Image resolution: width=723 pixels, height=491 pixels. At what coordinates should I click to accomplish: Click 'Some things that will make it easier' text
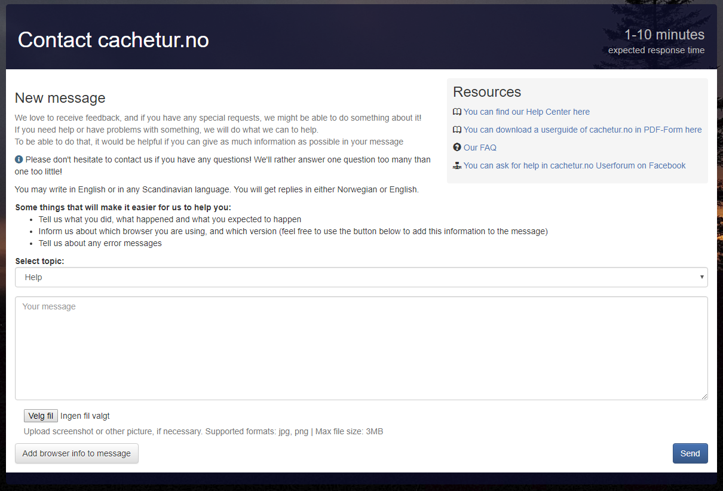pos(123,207)
